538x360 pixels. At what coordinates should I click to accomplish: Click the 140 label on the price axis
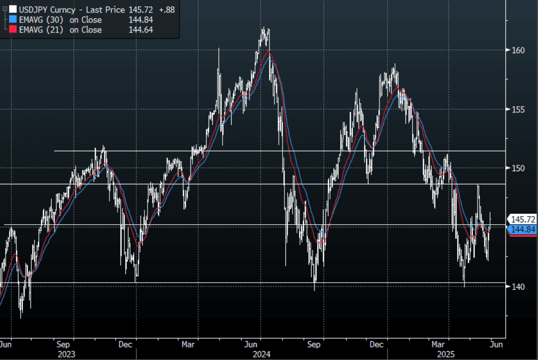tap(517, 287)
